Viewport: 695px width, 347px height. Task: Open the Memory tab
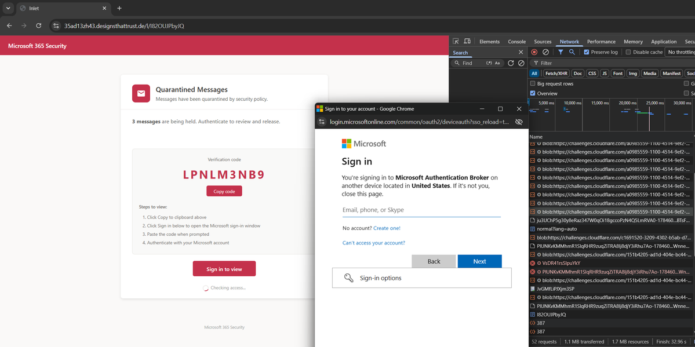point(633,42)
